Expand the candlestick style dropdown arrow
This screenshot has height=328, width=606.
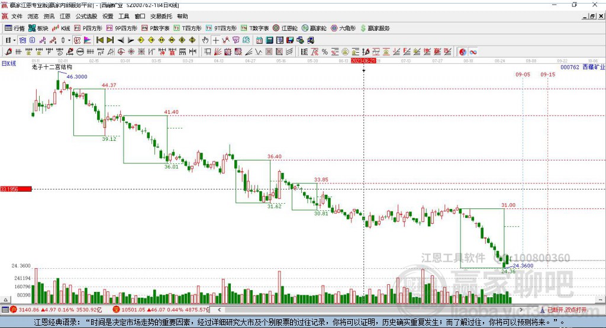click(69, 40)
